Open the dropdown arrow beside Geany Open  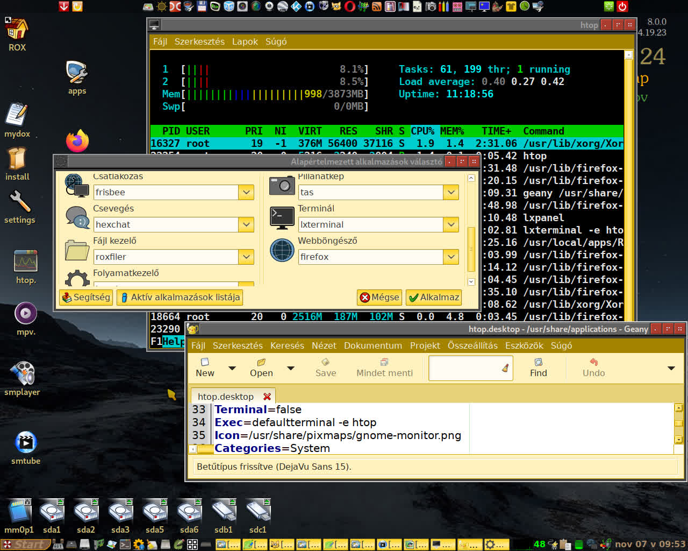291,369
